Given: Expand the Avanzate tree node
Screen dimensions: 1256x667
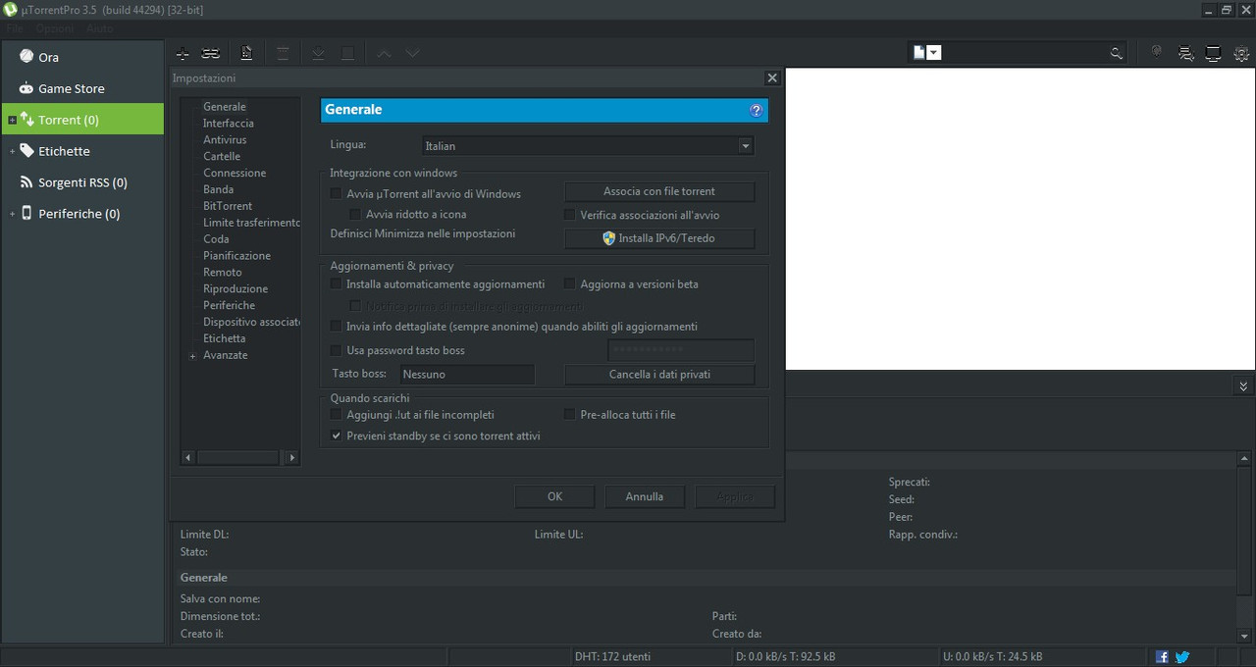Looking at the screenshot, I should 192,356.
